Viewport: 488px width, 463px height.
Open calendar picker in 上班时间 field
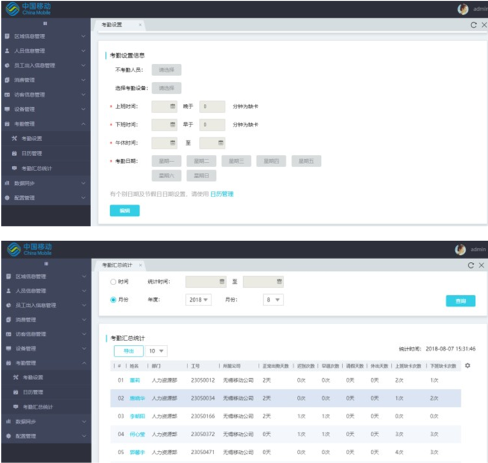click(173, 107)
